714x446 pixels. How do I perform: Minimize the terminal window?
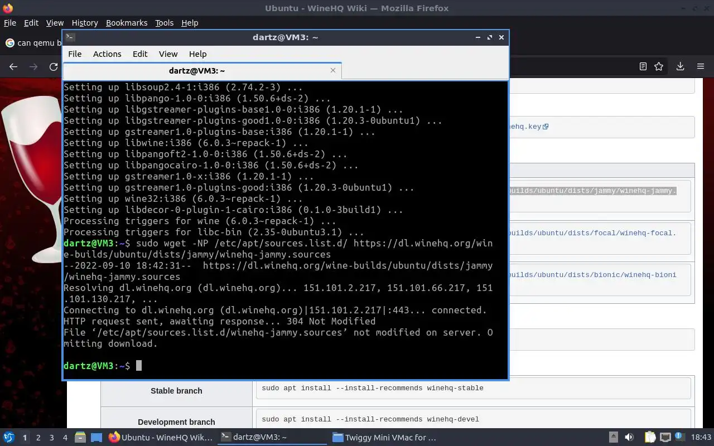[478, 37]
